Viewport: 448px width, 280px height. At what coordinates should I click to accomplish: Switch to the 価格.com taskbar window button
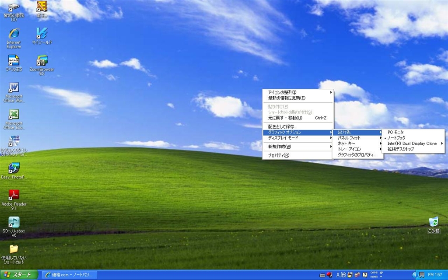70,275
